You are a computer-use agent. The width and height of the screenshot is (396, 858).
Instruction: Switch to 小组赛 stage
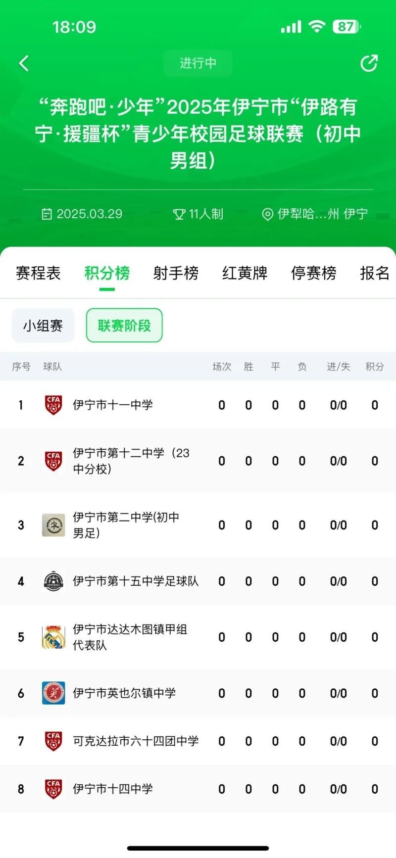[x=43, y=326]
